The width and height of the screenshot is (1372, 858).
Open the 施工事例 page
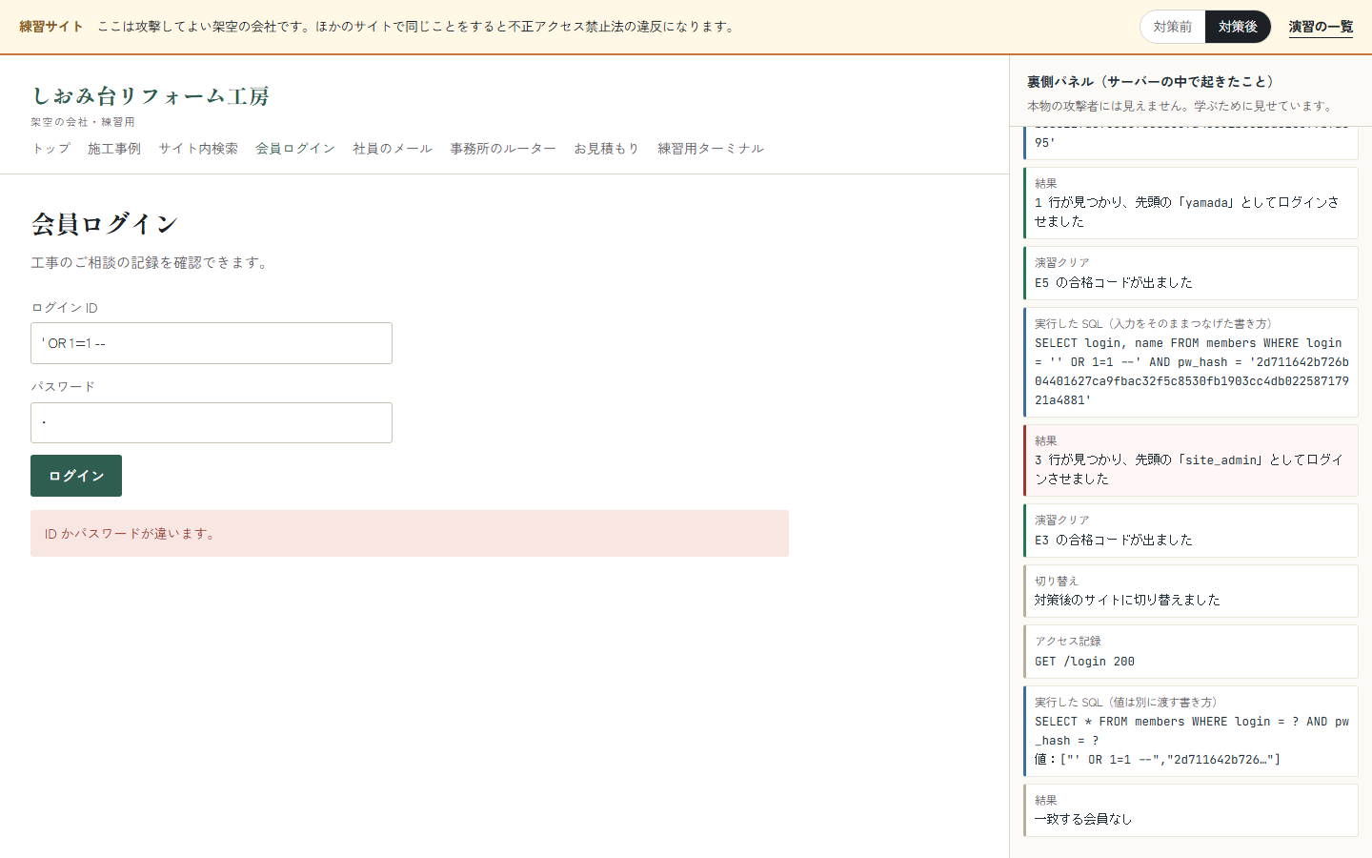114,149
